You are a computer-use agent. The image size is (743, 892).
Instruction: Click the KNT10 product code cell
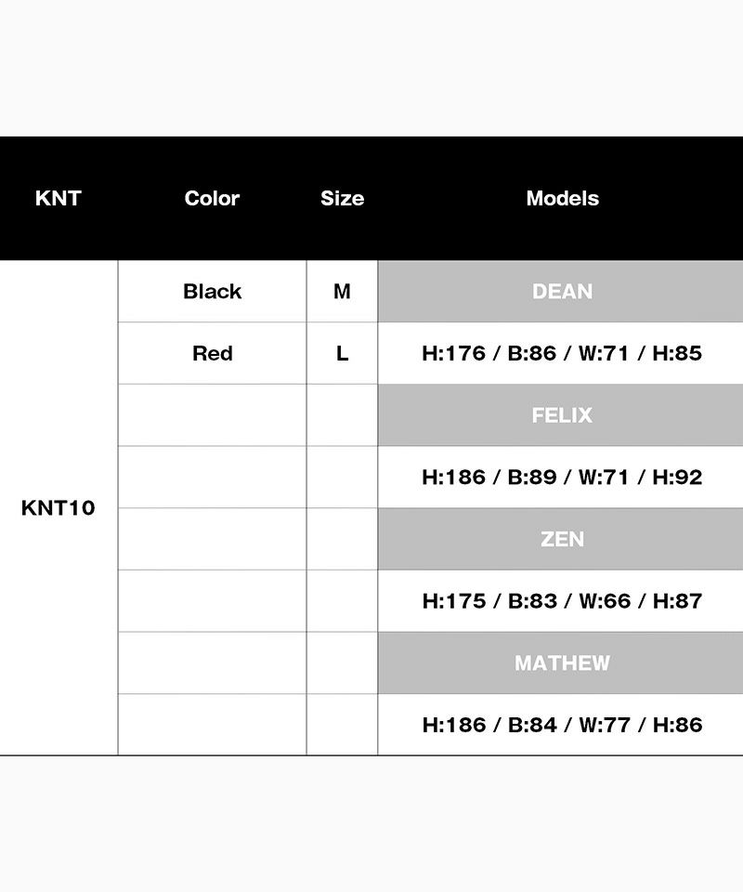pyautogui.click(x=59, y=508)
